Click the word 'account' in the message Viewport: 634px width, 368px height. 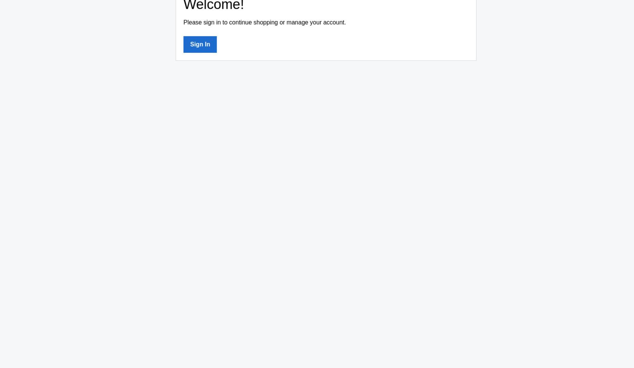(x=334, y=22)
